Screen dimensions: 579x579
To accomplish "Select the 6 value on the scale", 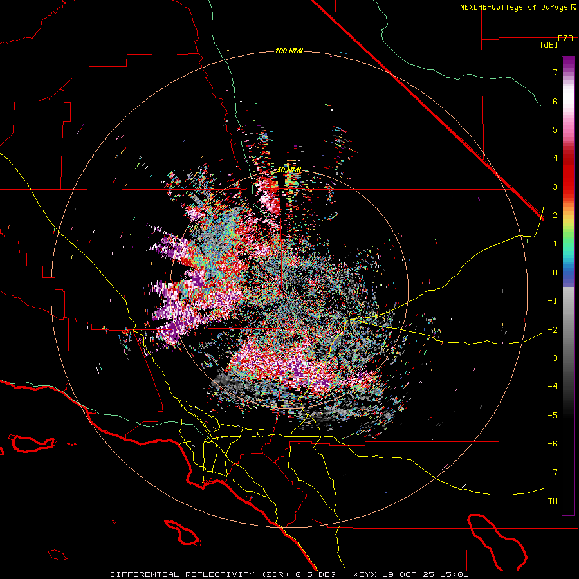I will coord(555,101).
